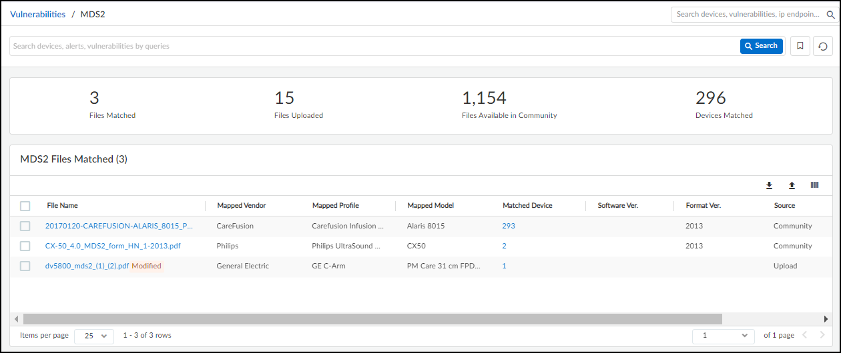The height and width of the screenshot is (353, 841).
Task: Select the CareFusion Alaris file row checkbox
Action: point(25,226)
